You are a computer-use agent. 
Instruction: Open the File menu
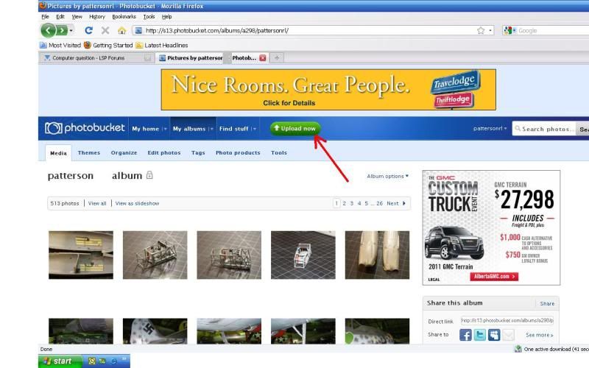[45, 16]
